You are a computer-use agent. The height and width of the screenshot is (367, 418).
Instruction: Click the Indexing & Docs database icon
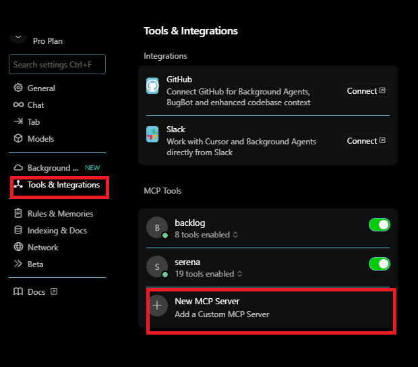pos(18,230)
